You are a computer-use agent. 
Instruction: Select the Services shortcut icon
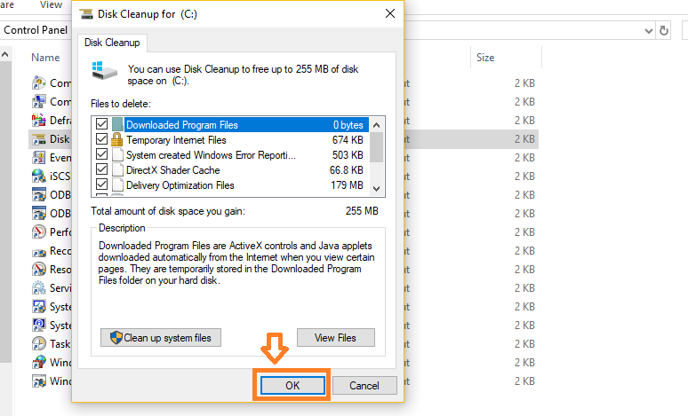[39, 287]
